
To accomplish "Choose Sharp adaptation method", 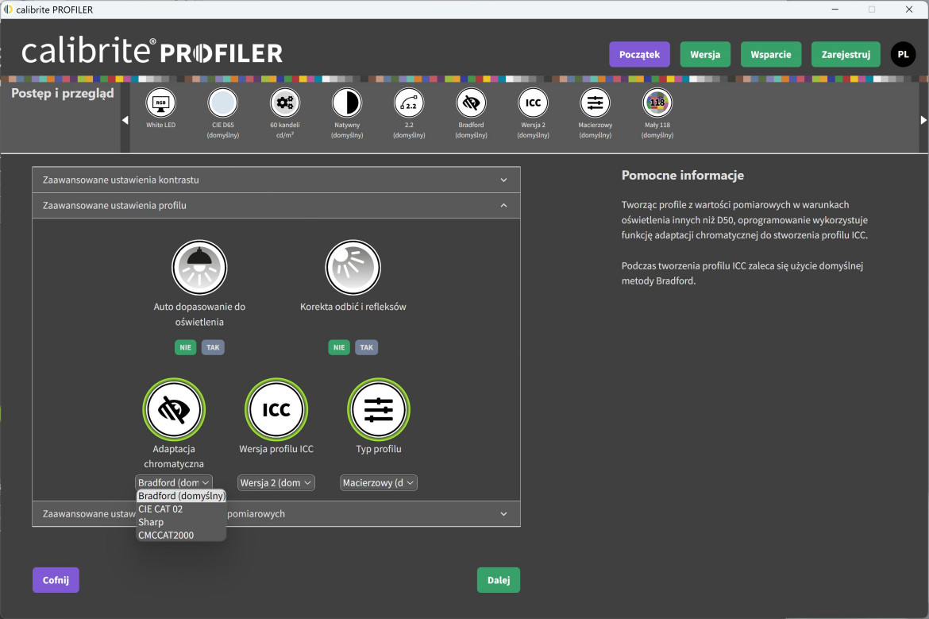I will 181,522.
